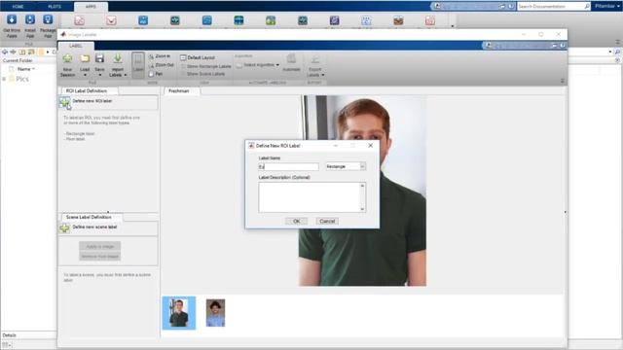This screenshot has width=623, height=350.
Task: Close the Define New ROI Label dialog
Action: 370,146
